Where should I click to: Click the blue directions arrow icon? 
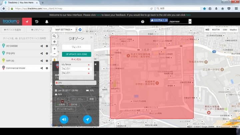(80, 30)
